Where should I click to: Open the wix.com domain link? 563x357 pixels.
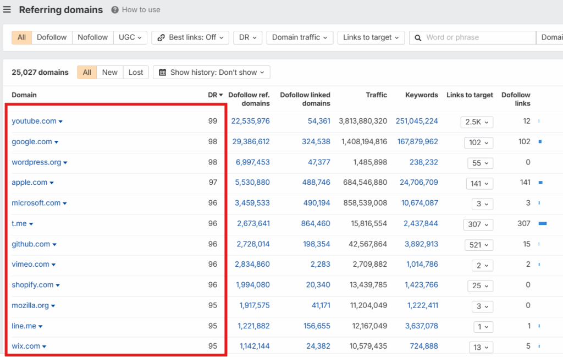[x=26, y=346]
